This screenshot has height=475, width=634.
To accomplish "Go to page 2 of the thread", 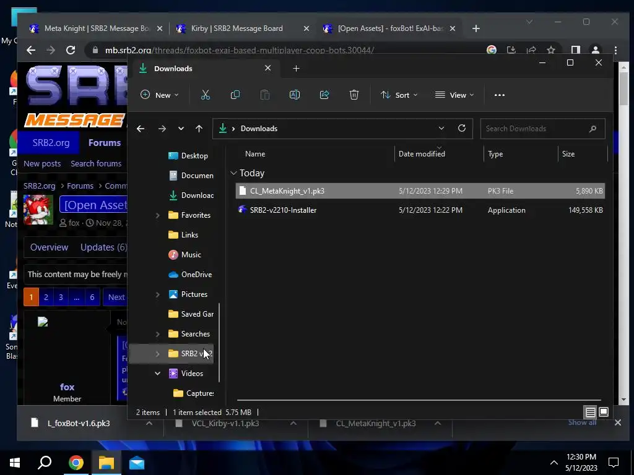I will tap(46, 297).
